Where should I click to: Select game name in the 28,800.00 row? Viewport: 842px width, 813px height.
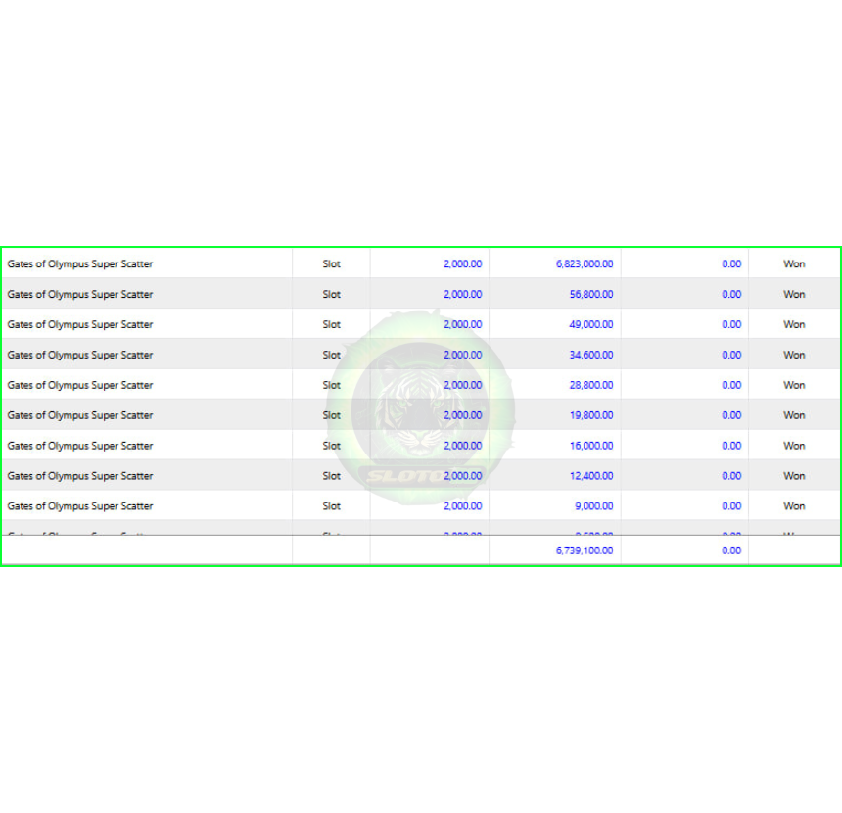coord(80,385)
